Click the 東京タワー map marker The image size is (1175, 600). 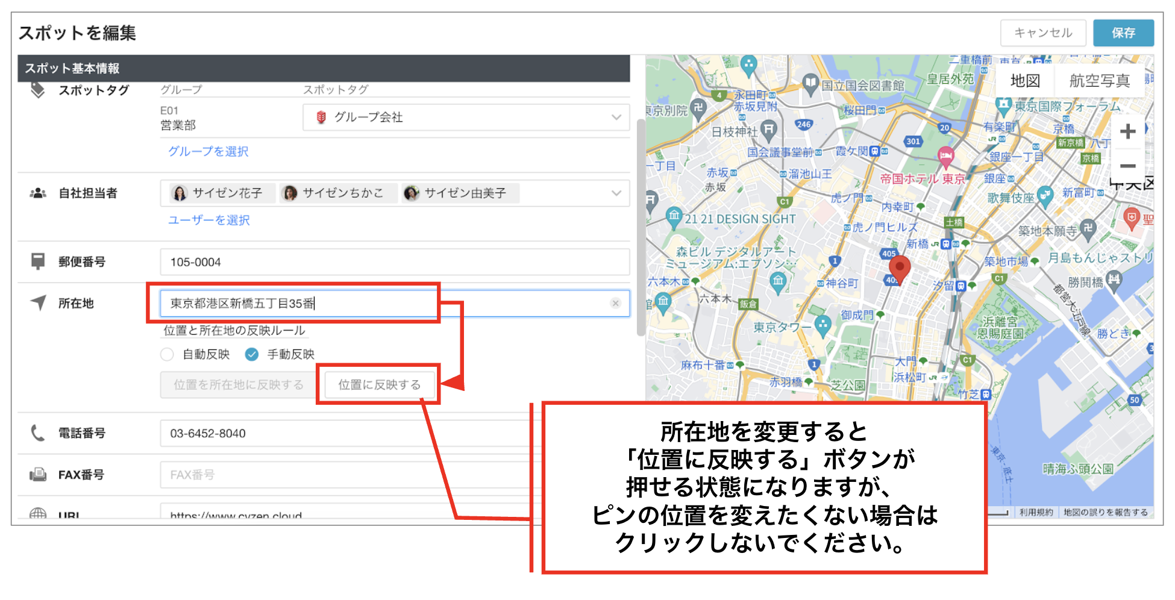point(822,326)
